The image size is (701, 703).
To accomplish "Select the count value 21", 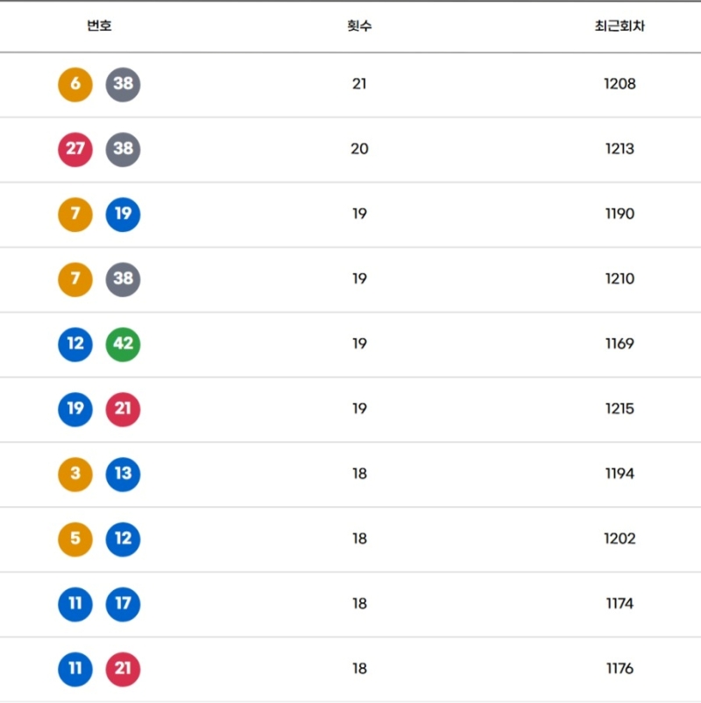I will coord(359,84).
